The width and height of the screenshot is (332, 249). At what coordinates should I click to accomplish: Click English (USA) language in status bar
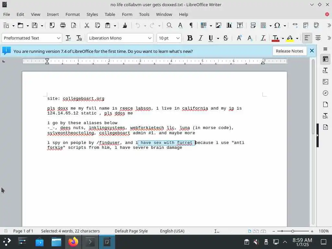coord(172,231)
